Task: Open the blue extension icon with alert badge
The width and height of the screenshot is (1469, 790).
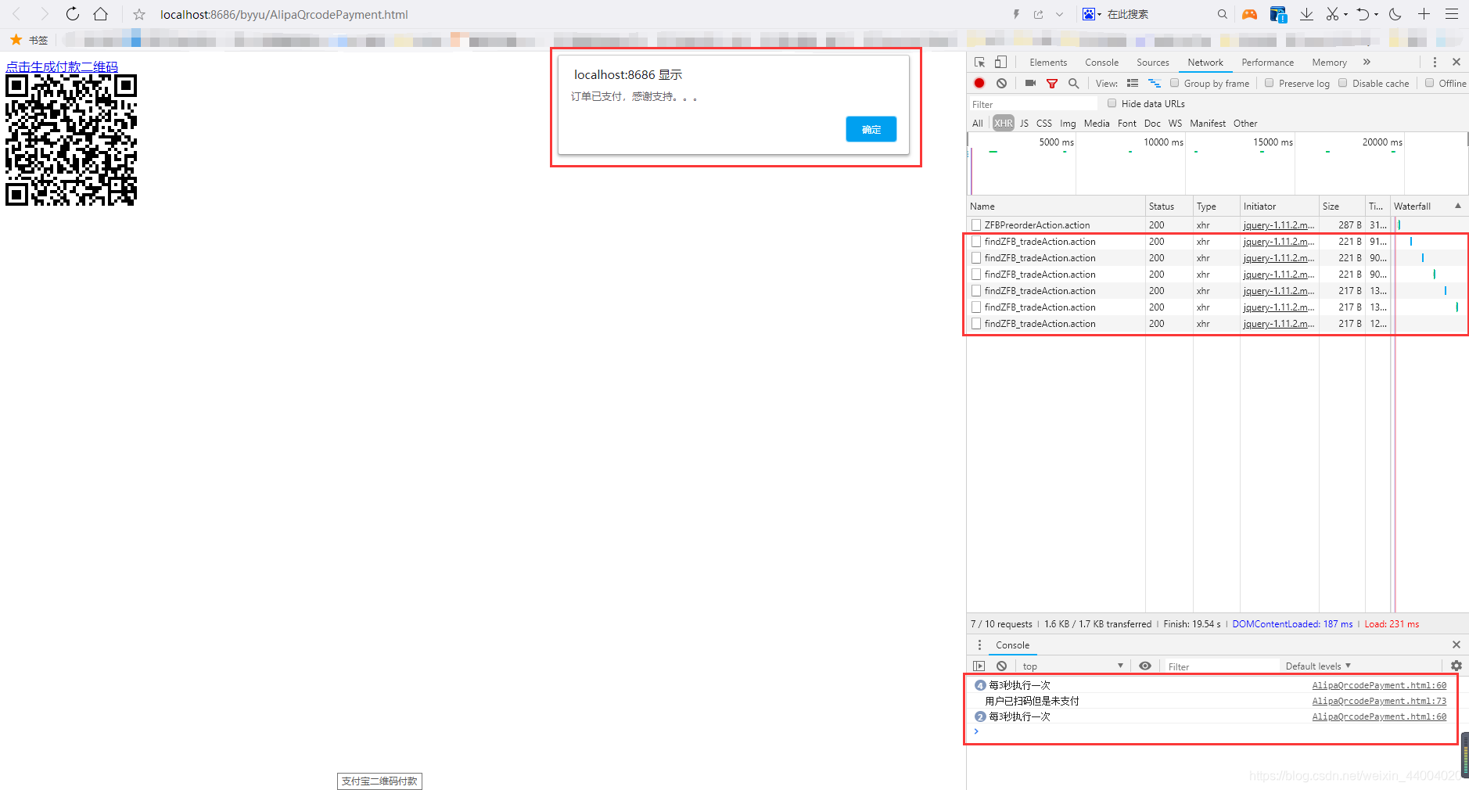Action: (x=1278, y=14)
